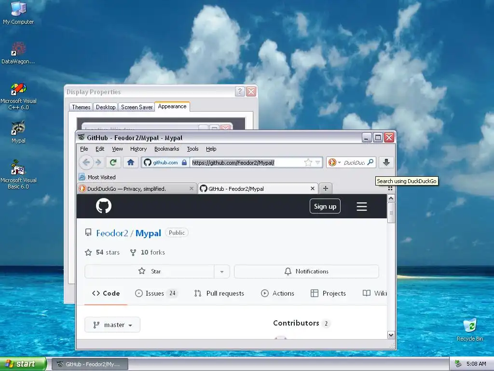Open the URL history dropdown arrow
Image resolution: width=494 pixels, height=371 pixels.
point(317,162)
